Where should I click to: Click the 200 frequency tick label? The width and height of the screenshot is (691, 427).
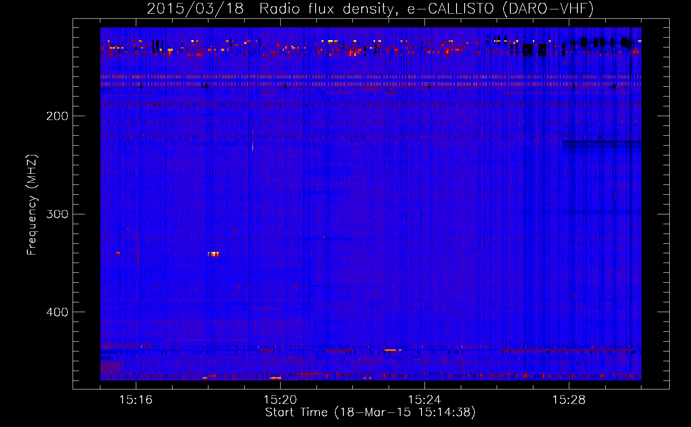click(57, 116)
